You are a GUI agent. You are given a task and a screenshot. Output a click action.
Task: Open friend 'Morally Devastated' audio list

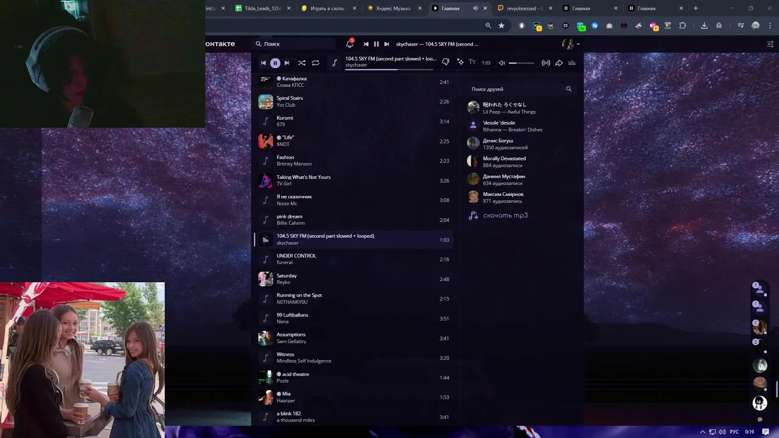coord(520,161)
